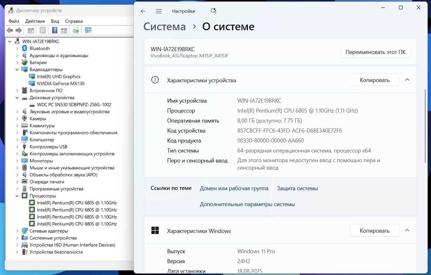
Task: Open the Справка menu
Action: 74,21
